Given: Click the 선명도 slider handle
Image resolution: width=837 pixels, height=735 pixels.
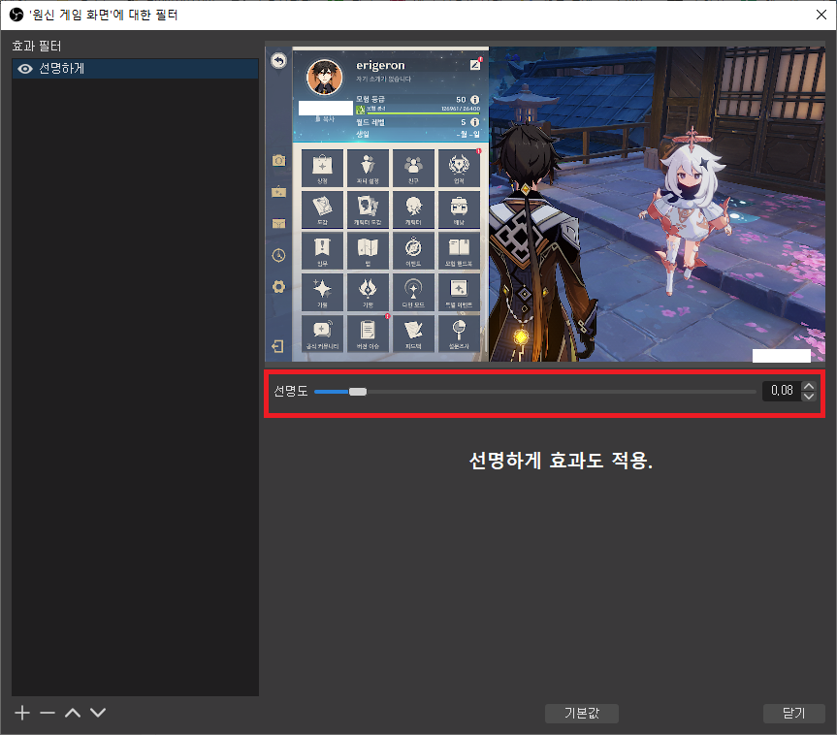Looking at the screenshot, I should tap(358, 392).
